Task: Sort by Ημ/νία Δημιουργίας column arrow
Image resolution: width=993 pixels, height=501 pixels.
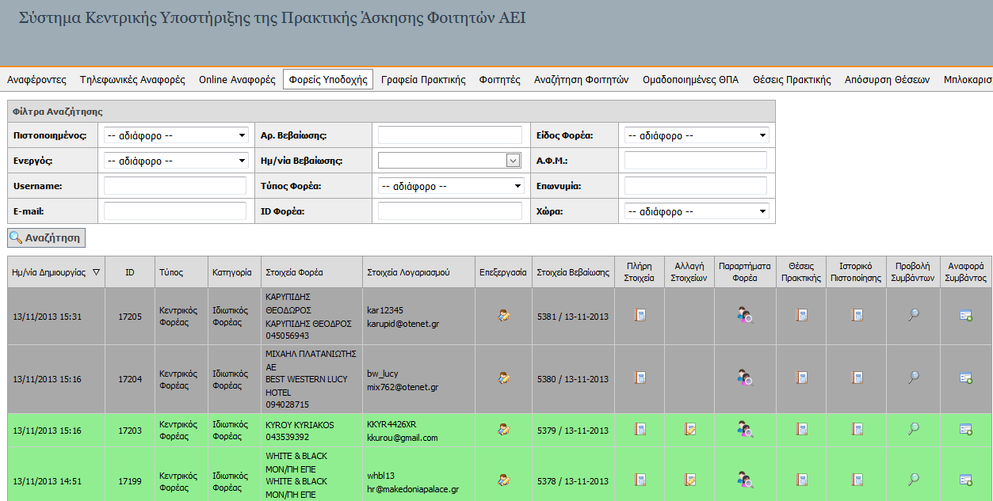Action: [96, 272]
